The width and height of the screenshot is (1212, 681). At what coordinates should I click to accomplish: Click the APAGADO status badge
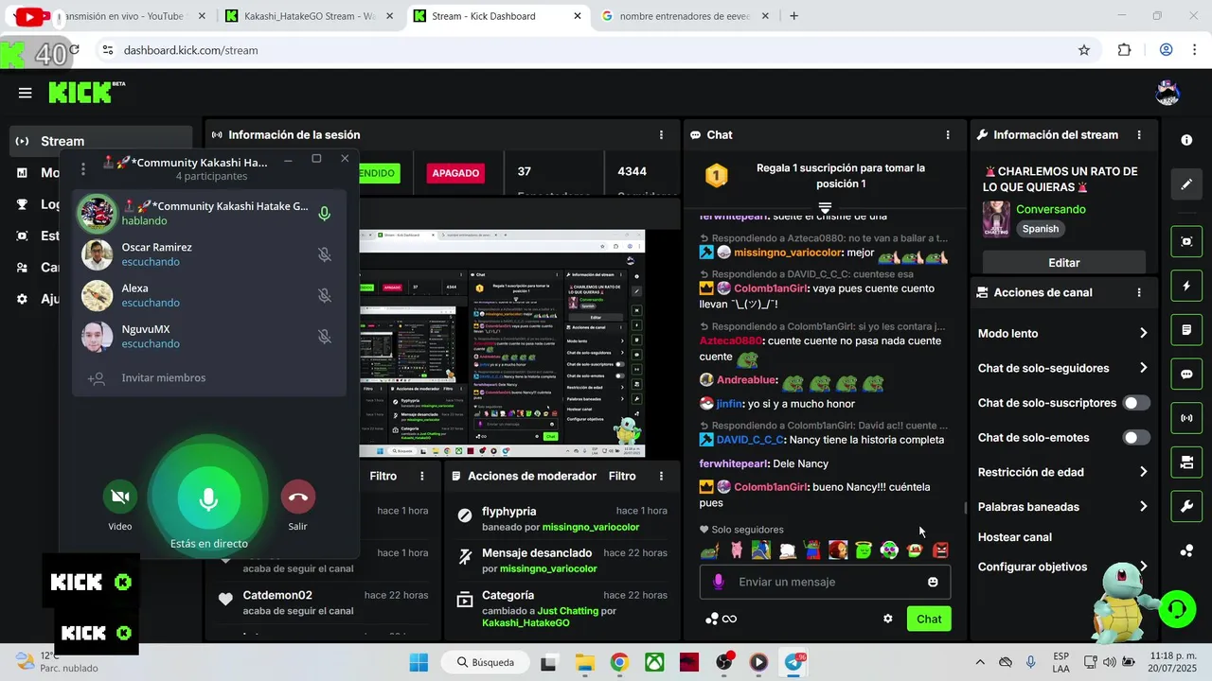[455, 173]
